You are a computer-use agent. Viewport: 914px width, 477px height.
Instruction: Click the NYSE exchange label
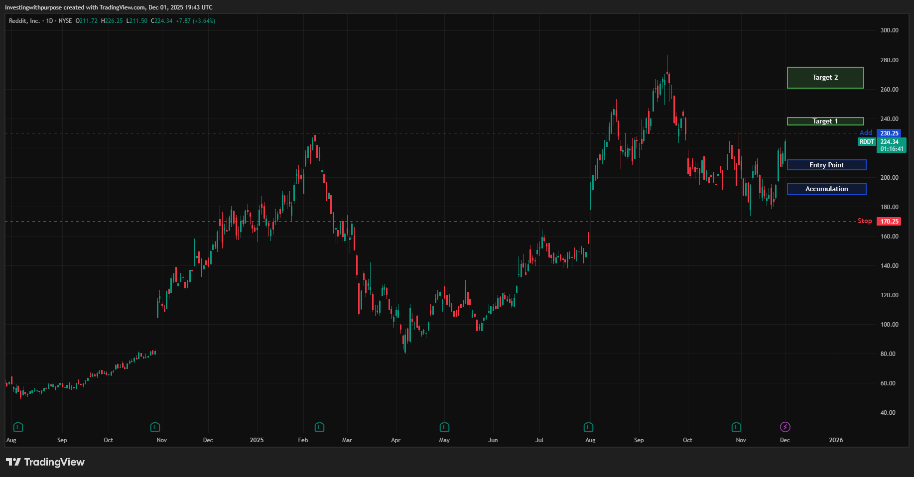[x=65, y=21]
